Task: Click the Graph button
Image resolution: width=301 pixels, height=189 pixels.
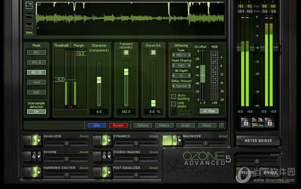Action: point(186,125)
